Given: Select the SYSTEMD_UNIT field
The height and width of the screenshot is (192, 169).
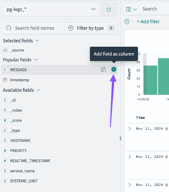Looking at the screenshot, I should pyautogui.click(x=24, y=181).
